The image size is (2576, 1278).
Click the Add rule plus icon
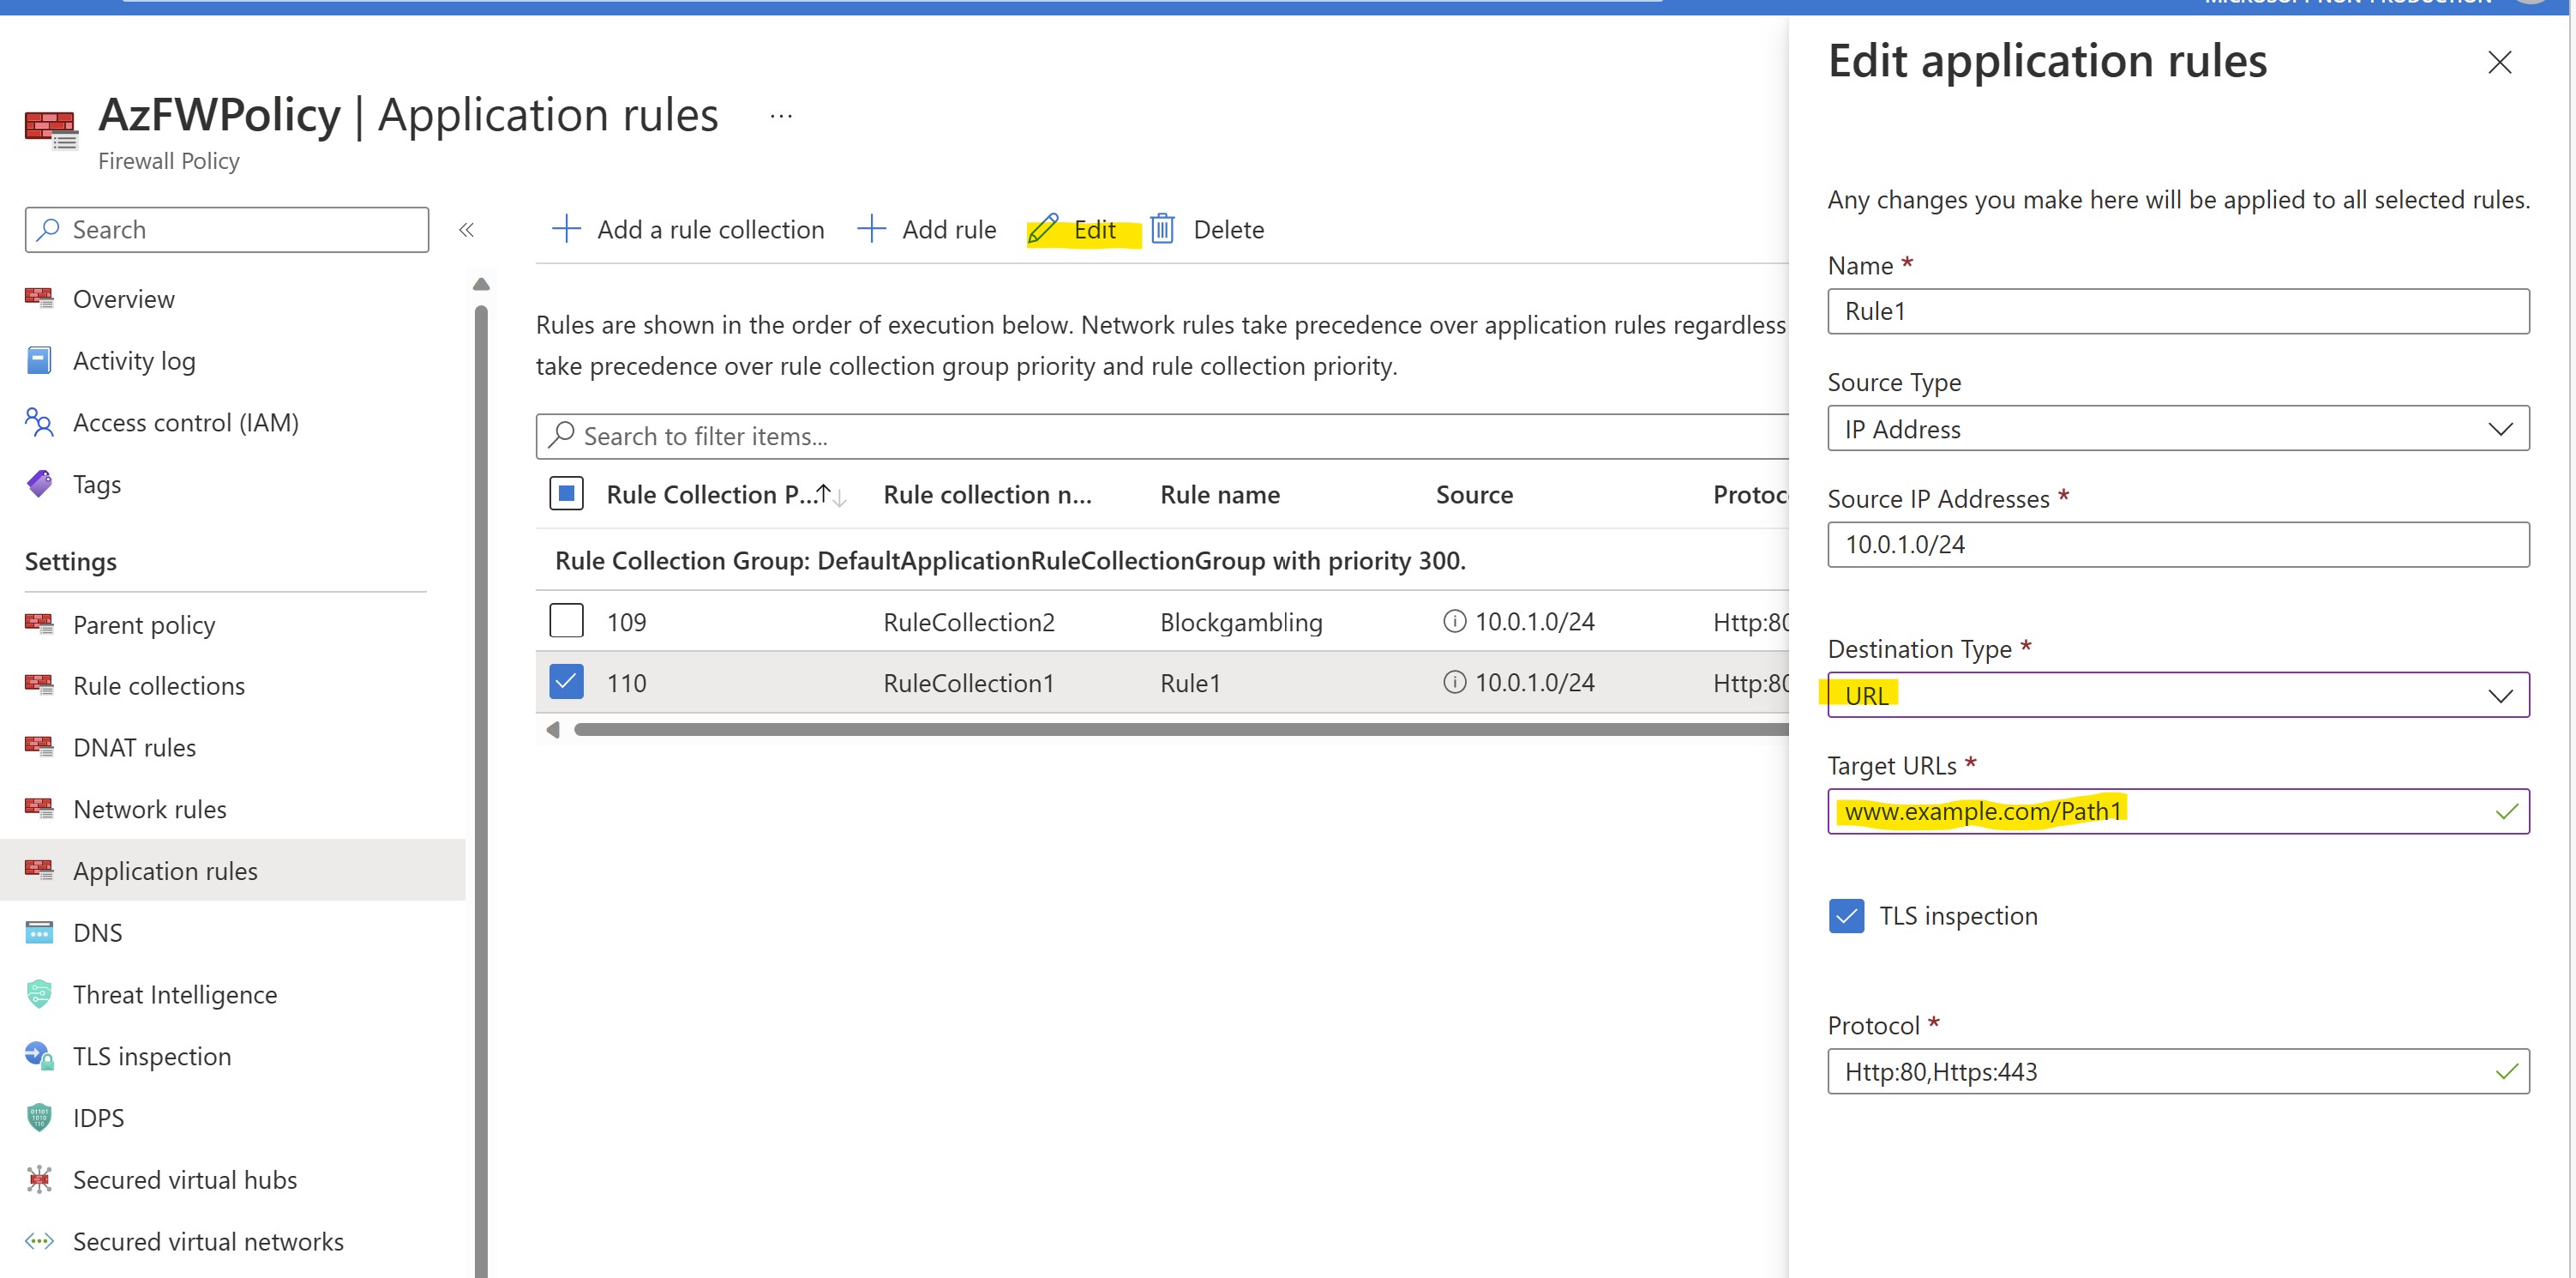(871, 229)
